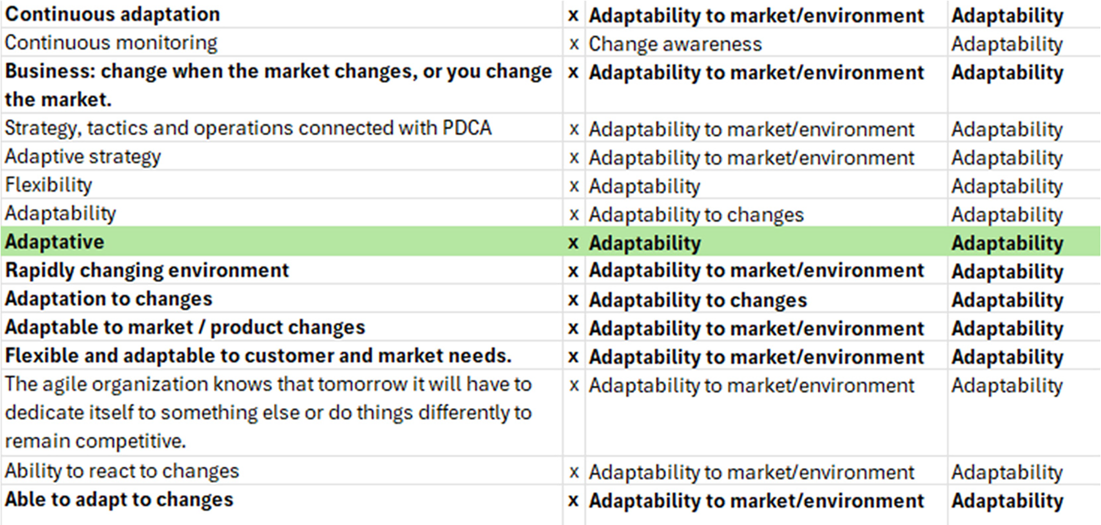Viewport: 1101px width, 525px height.
Task: Select "The agile organization knows" paragraph cell
Action: pyautogui.click(x=268, y=412)
